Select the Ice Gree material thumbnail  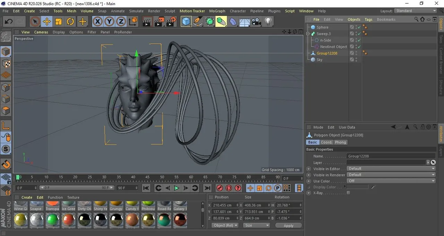[x=68, y=206]
